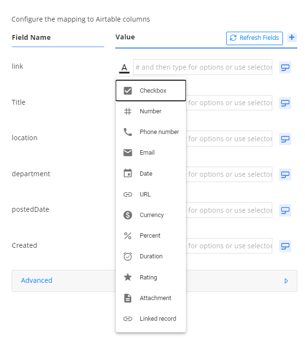Click the selector icon in department row
The width and height of the screenshot is (305, 339).
click(285, 174)
